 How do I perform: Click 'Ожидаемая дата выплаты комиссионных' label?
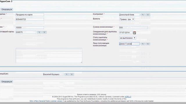pyautogui.click(x=105, y=33)
